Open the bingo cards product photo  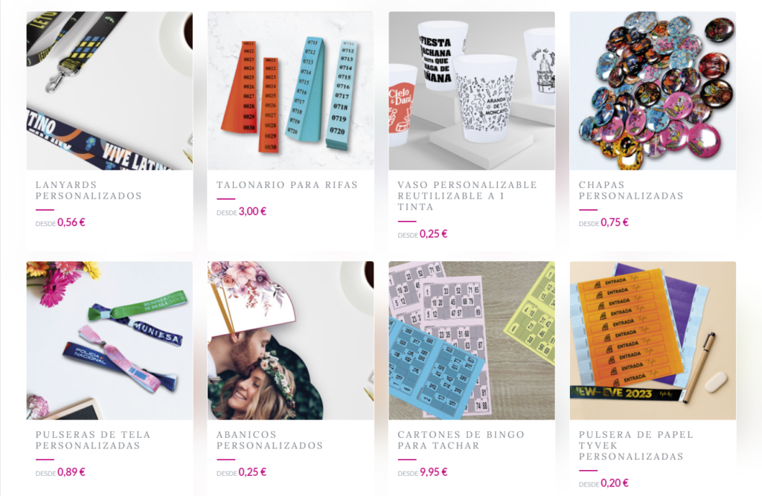pyautogui.click(x=472, y=341)
